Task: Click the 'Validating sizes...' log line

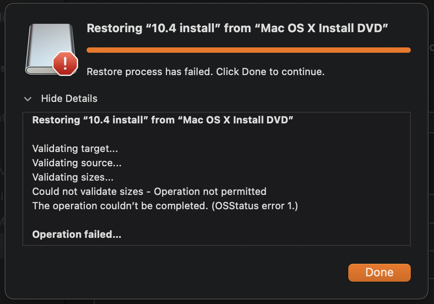Action: tap(73, 177)
